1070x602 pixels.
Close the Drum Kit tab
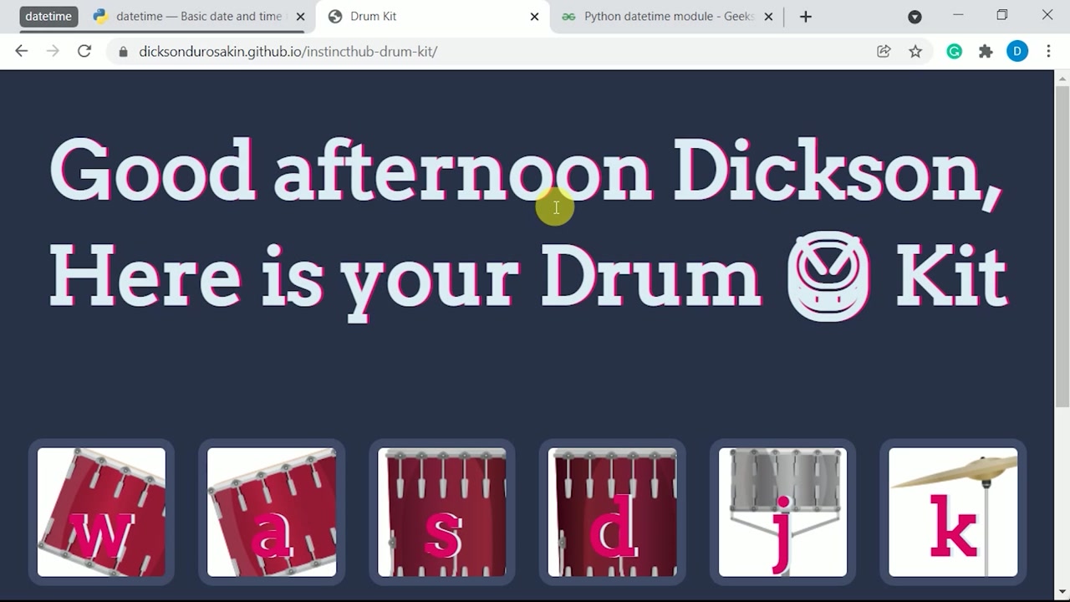pyautogui.click(x=534, y=17)
